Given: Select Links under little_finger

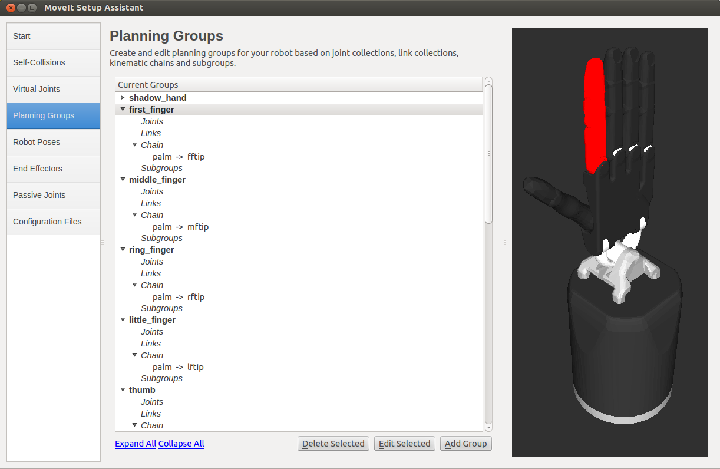Looking at the screenshot, I should pyautogui.click(x=151, y=344).
